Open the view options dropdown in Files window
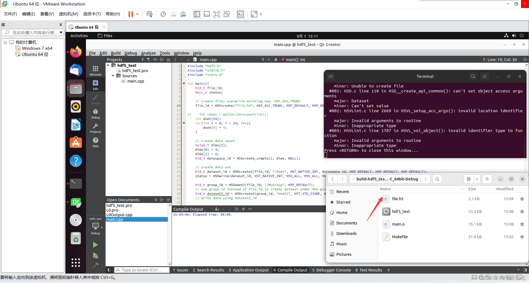 coord(477,179)
